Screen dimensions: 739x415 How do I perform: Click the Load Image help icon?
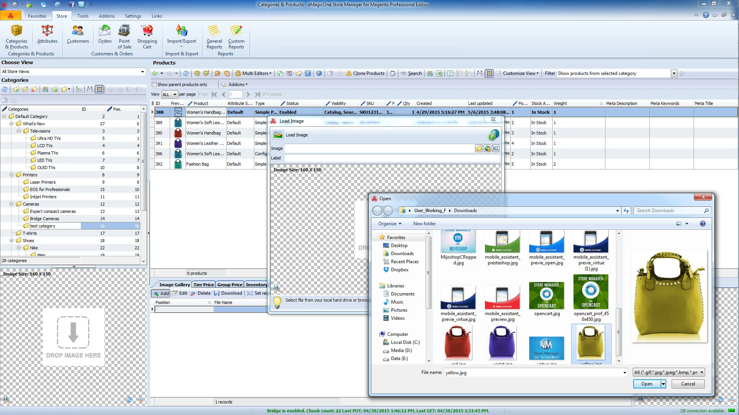click(493, 135)
